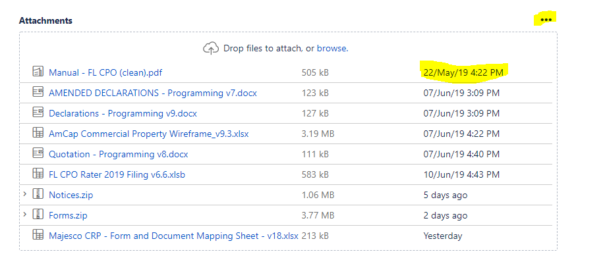The height and width of the screenshot is (258, 605).
Task: Open Manual - FL CPO (clean).pdf
Action: (x=105, y=72)
